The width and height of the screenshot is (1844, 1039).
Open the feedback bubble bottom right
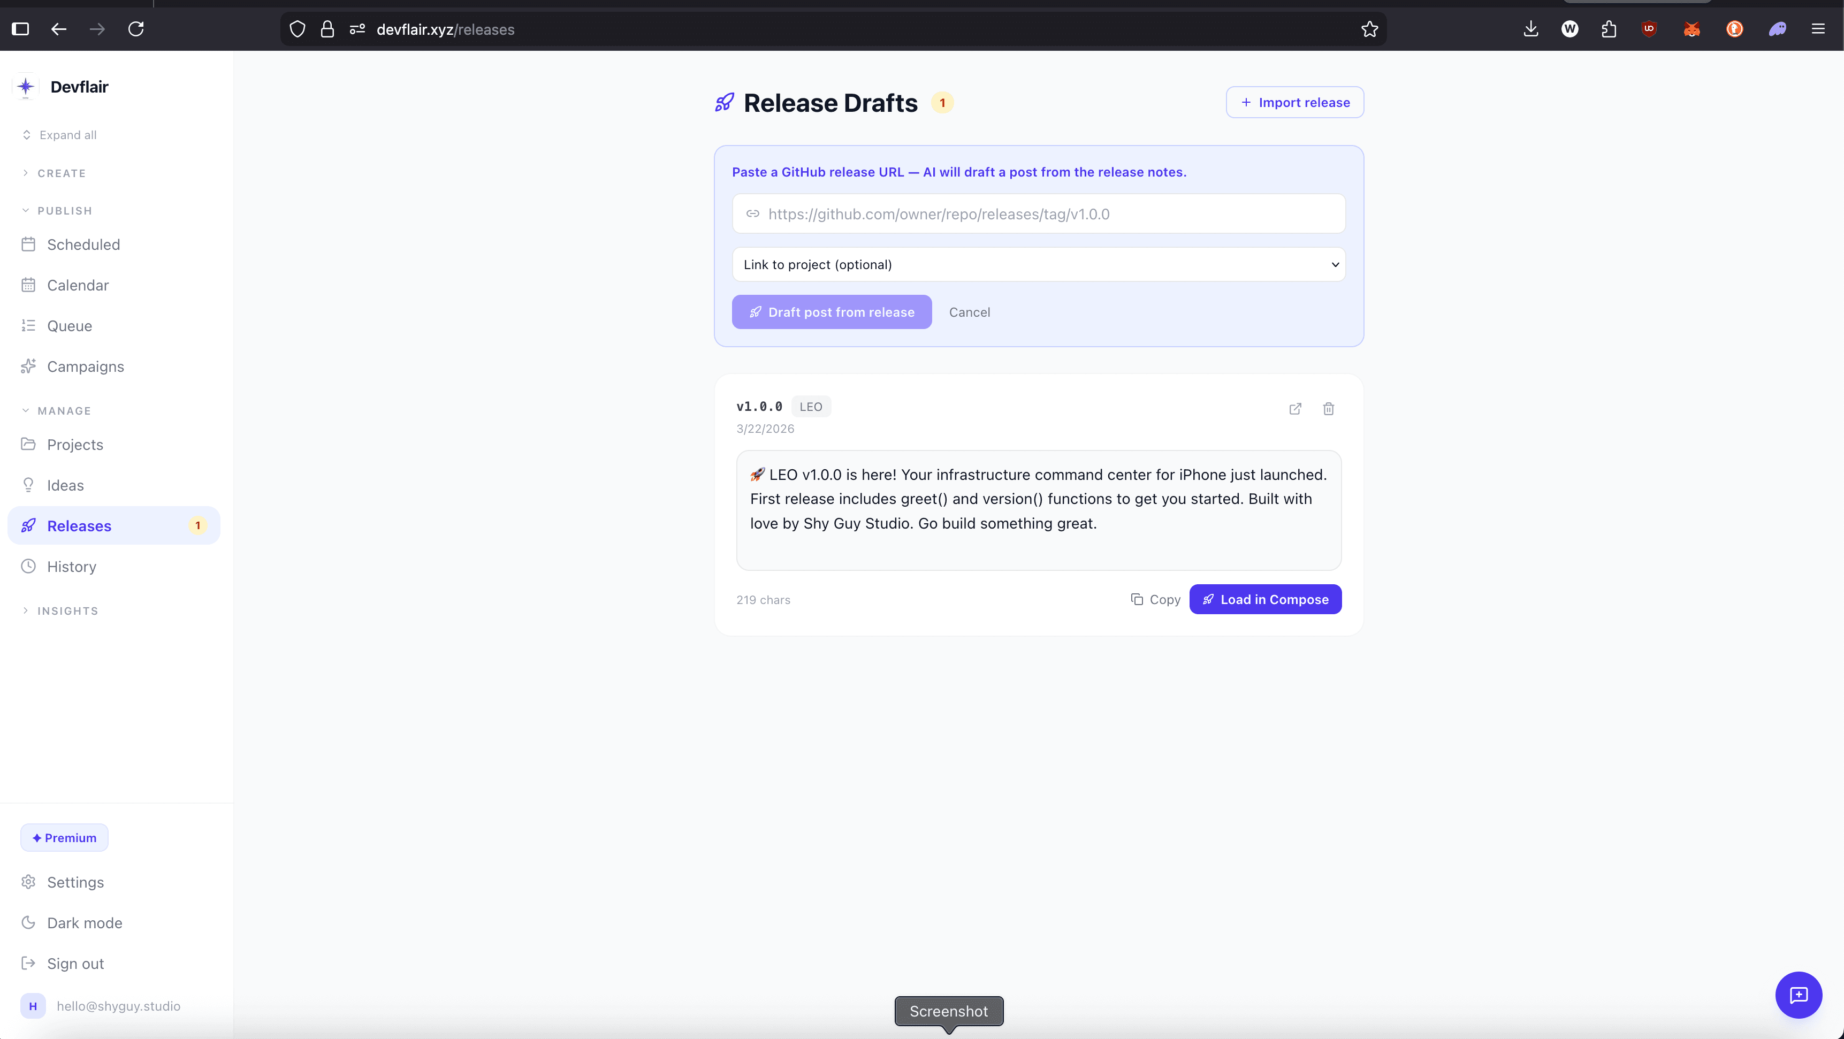[x=1799, y=995]
